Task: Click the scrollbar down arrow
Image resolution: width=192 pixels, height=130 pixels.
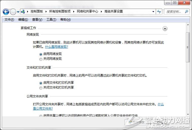Action: click(x=188, y=114)
